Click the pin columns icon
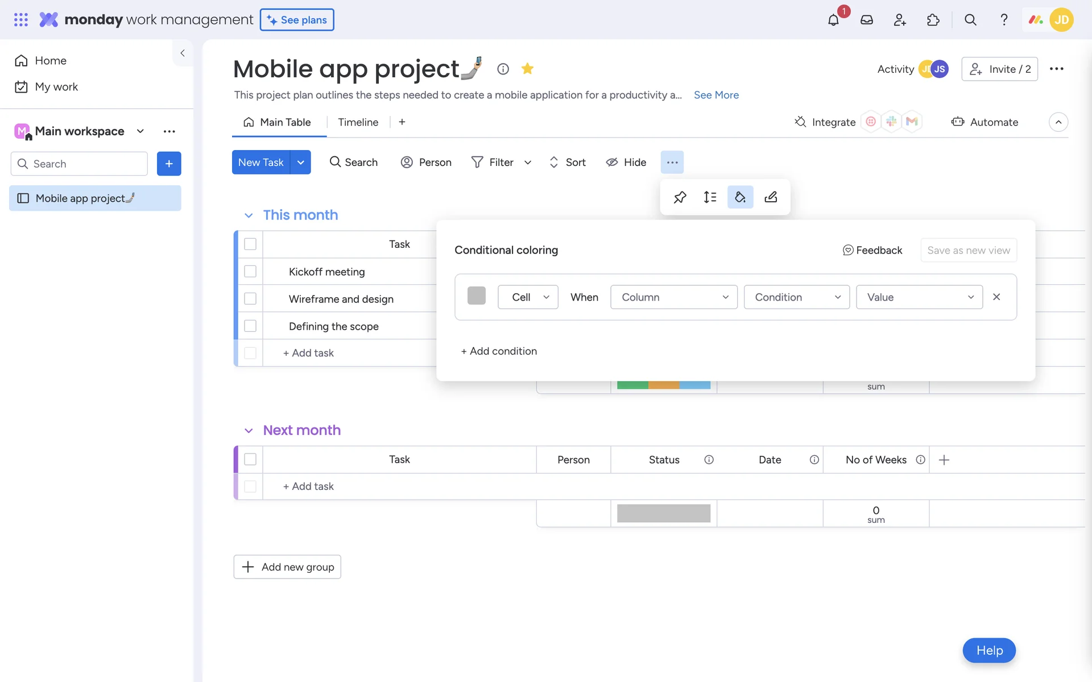This screenshot has height=682, width=1092. coord(680,197)
